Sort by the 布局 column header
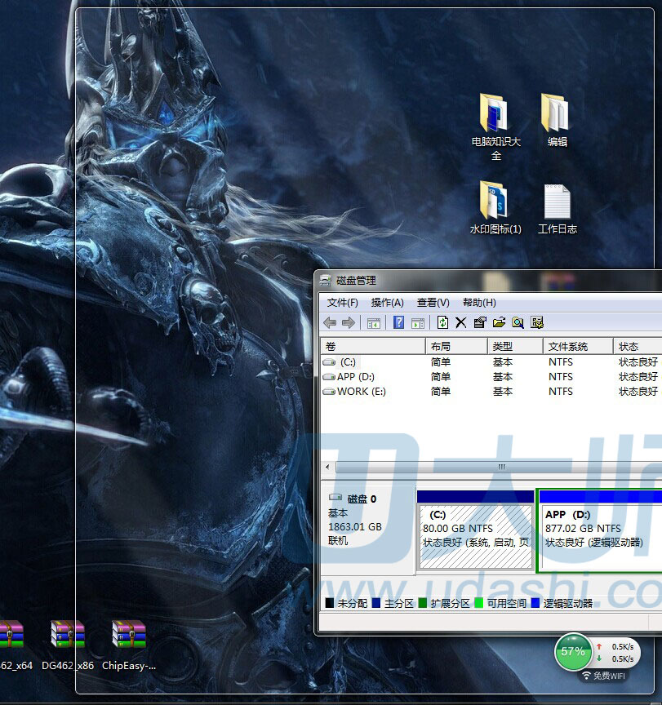Screen dimensions: 662x705 [x=456, y=346]
